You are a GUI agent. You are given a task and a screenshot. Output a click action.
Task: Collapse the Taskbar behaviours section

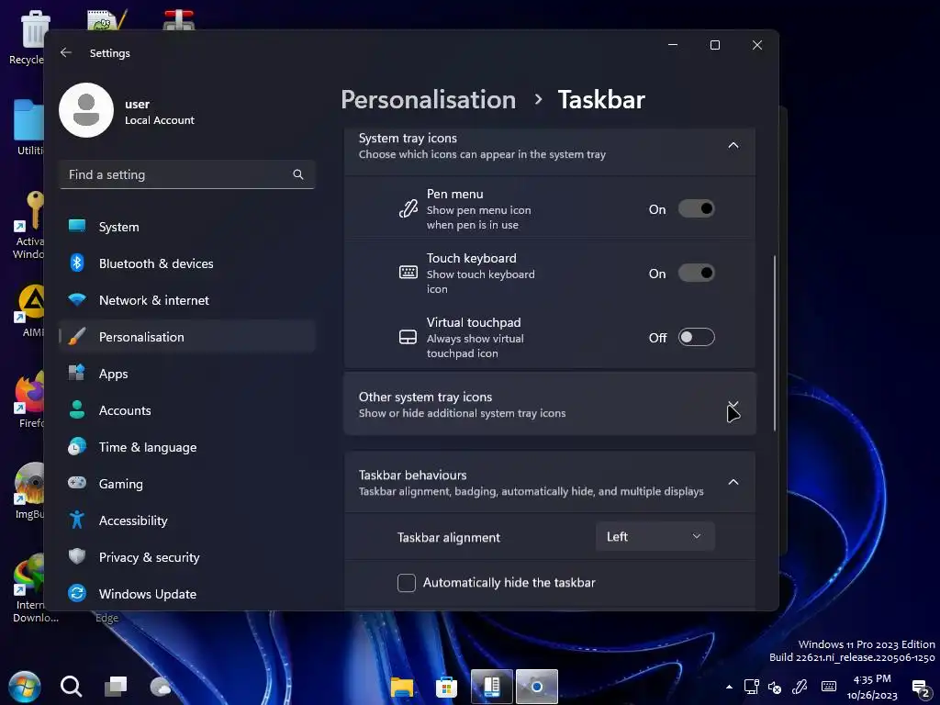(733, 482)
